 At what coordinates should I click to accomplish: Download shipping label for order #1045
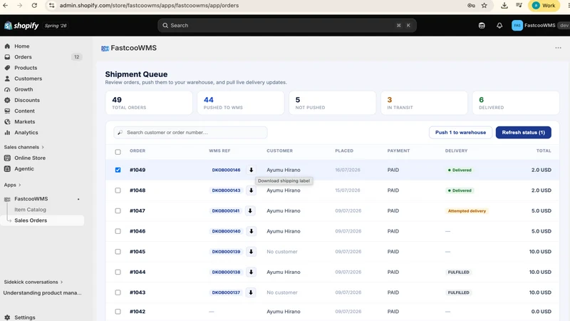[x=252, y=252]
